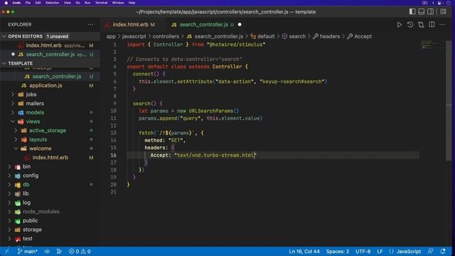
Task: Open the timeline history icon in editor toolbar
Action: point(410,25)
